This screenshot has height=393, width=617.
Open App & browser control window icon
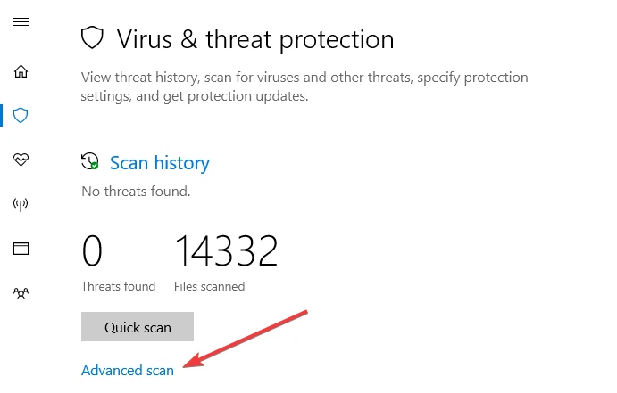[21, 248]
